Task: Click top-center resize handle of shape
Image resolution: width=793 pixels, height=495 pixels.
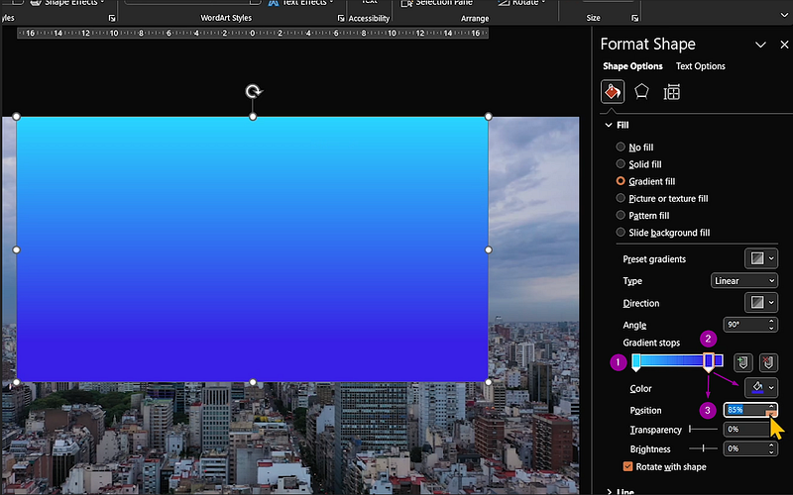Action: pos(253,117)
